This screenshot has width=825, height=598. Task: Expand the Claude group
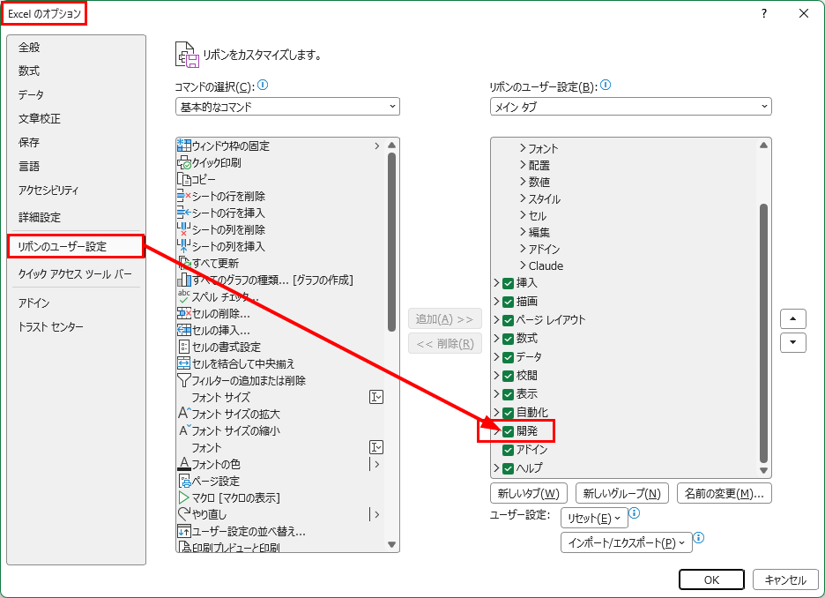pos(523,265)
